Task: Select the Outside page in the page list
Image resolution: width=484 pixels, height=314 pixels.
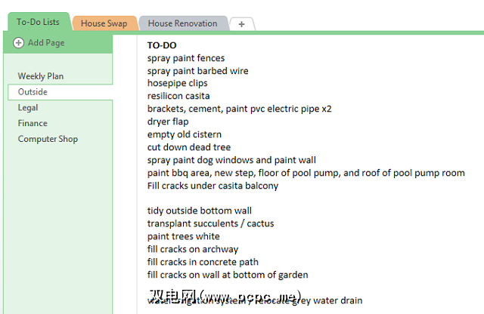Action: click(33, 92)
